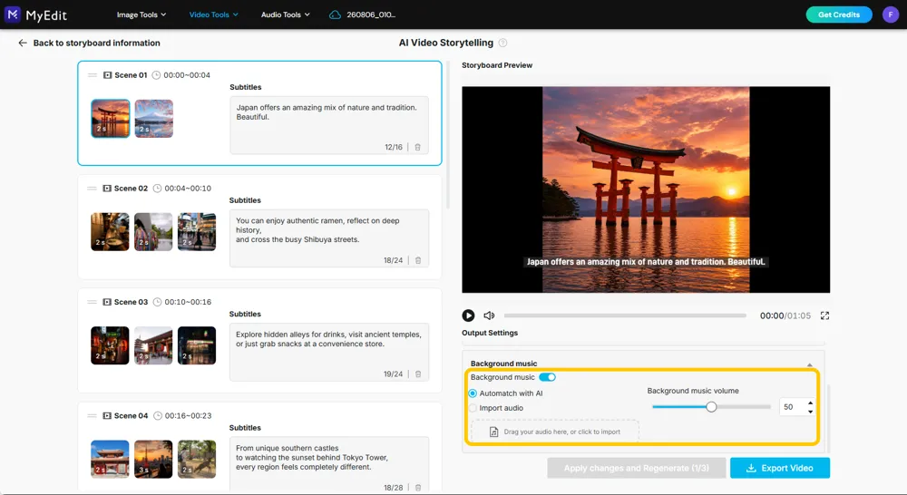
Task: Select Scene 02 ramen thumbnail
Action: click(x=110, y=232)
